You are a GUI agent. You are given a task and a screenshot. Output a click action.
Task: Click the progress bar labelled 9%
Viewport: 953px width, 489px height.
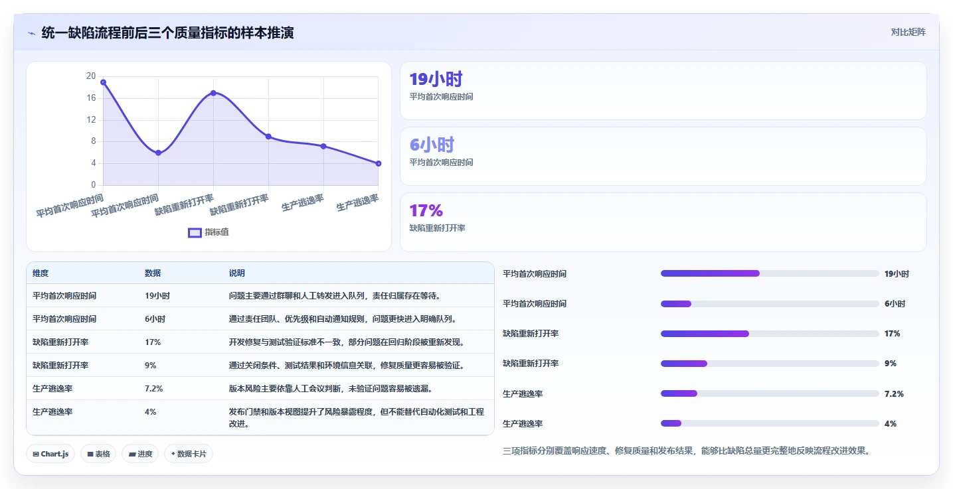(770, 364)
